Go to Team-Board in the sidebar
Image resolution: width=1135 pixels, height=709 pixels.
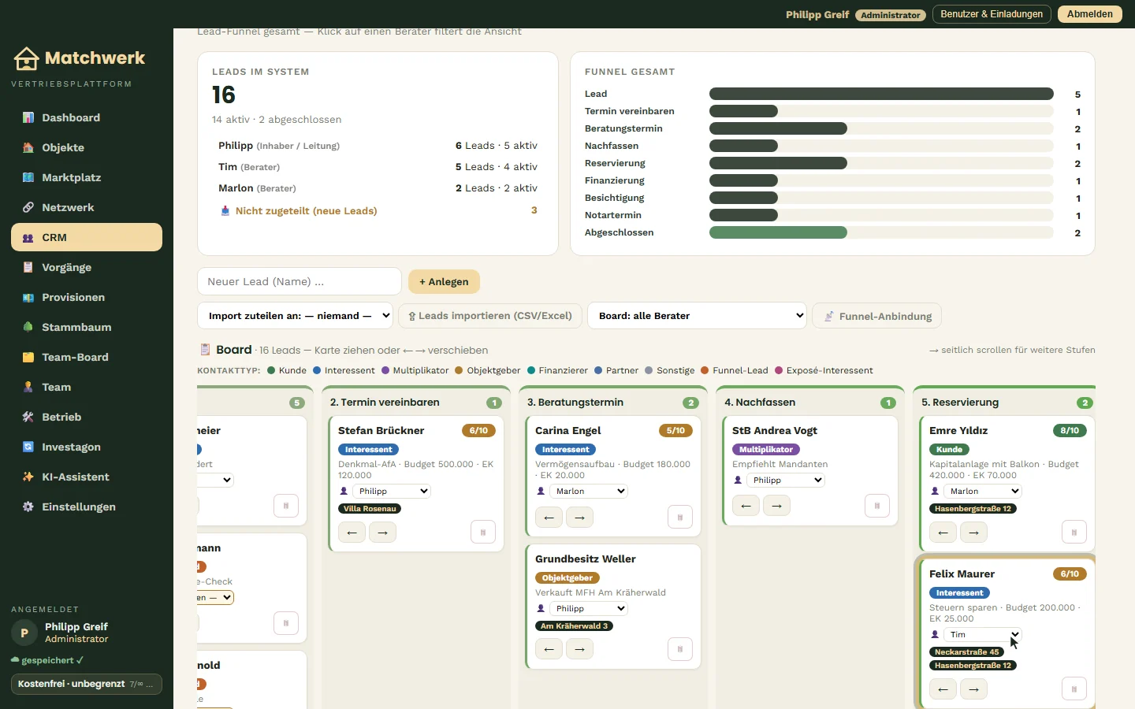pyautogui.click(x=87, y=357)
